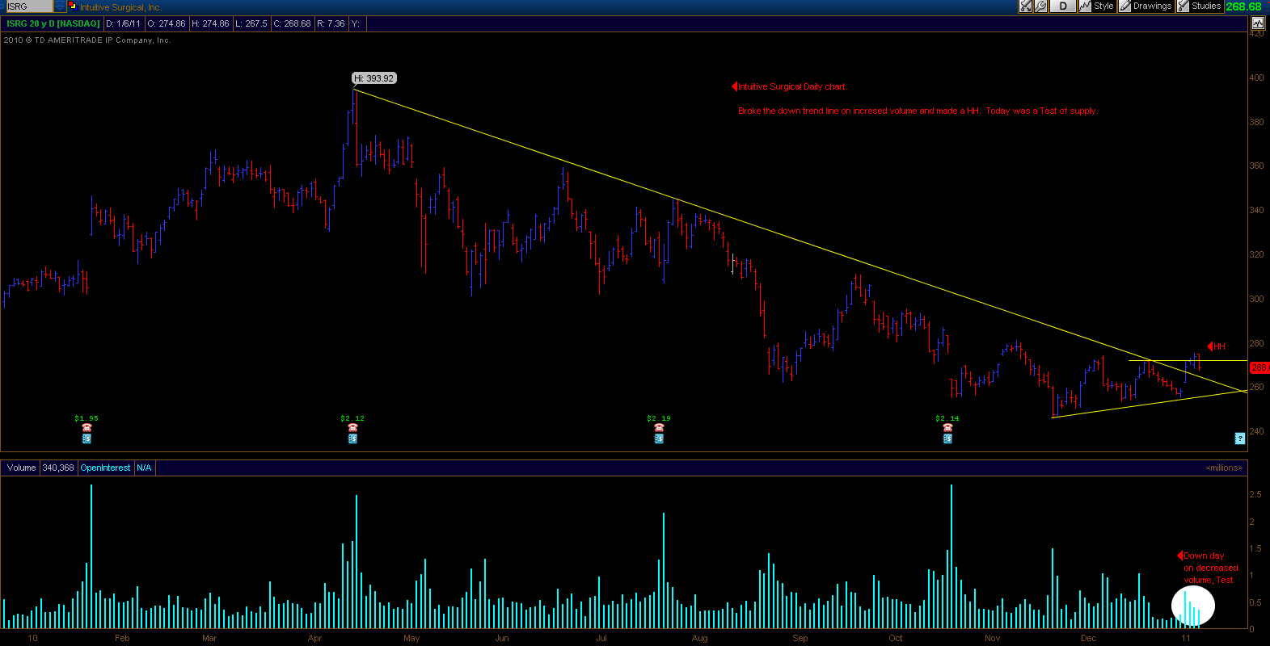This screenshot has width=1270, height=646.
Task: Click the red current price tag on axis
Action: pyautogui.click(x=1259, y=367)
